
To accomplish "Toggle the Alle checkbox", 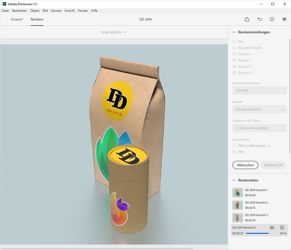I will [x=234, y=42].
